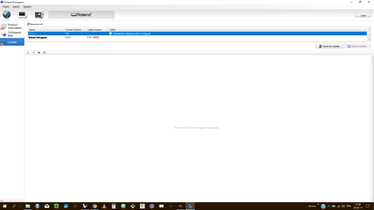Open the File menu
This screenshot has width=374, height=210.
tap(5, 7)
